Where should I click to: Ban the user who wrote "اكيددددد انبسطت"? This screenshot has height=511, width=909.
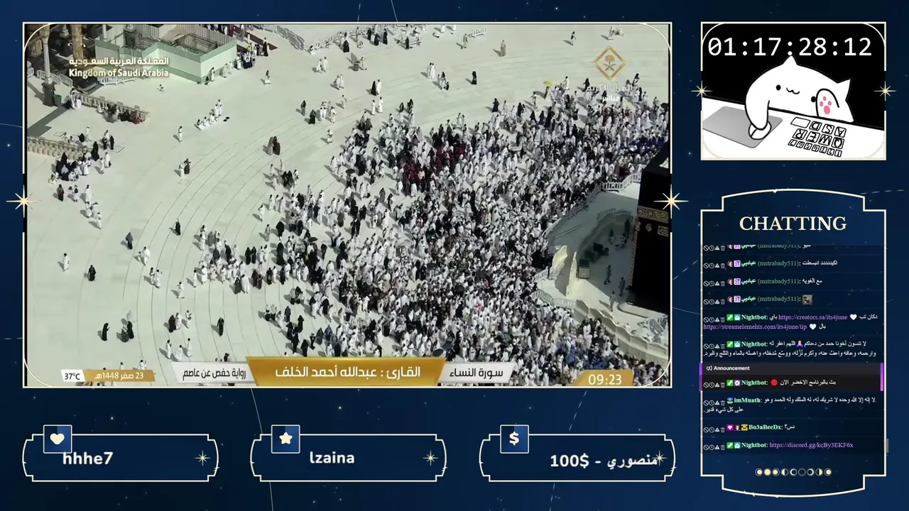(x=706, y=264)
